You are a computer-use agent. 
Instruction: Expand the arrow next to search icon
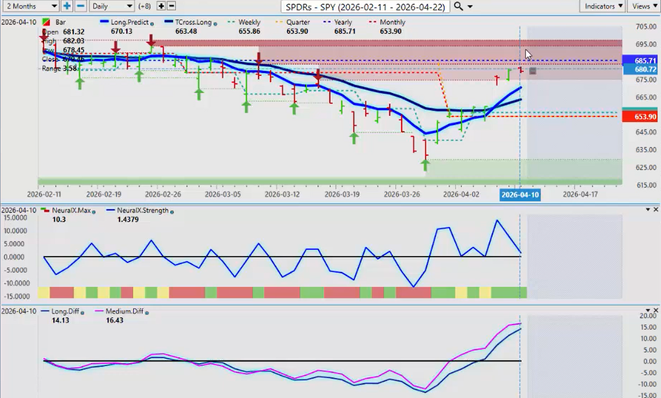click(470, 6)
